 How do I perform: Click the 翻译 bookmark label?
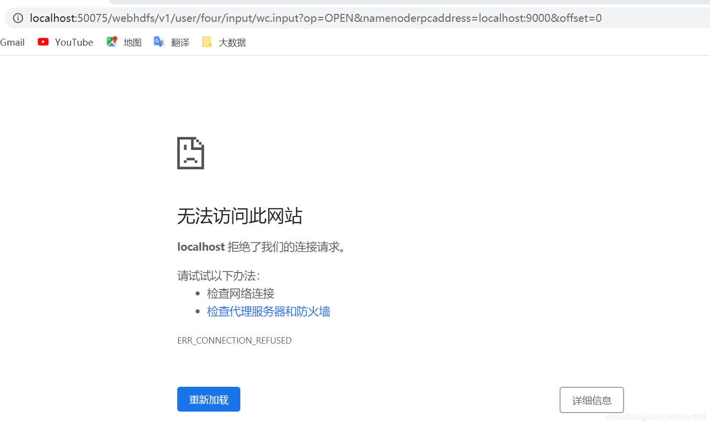180,42
